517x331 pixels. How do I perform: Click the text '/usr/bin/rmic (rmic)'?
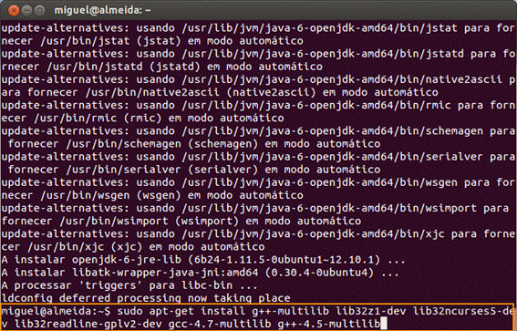click(x=98, y=118)
